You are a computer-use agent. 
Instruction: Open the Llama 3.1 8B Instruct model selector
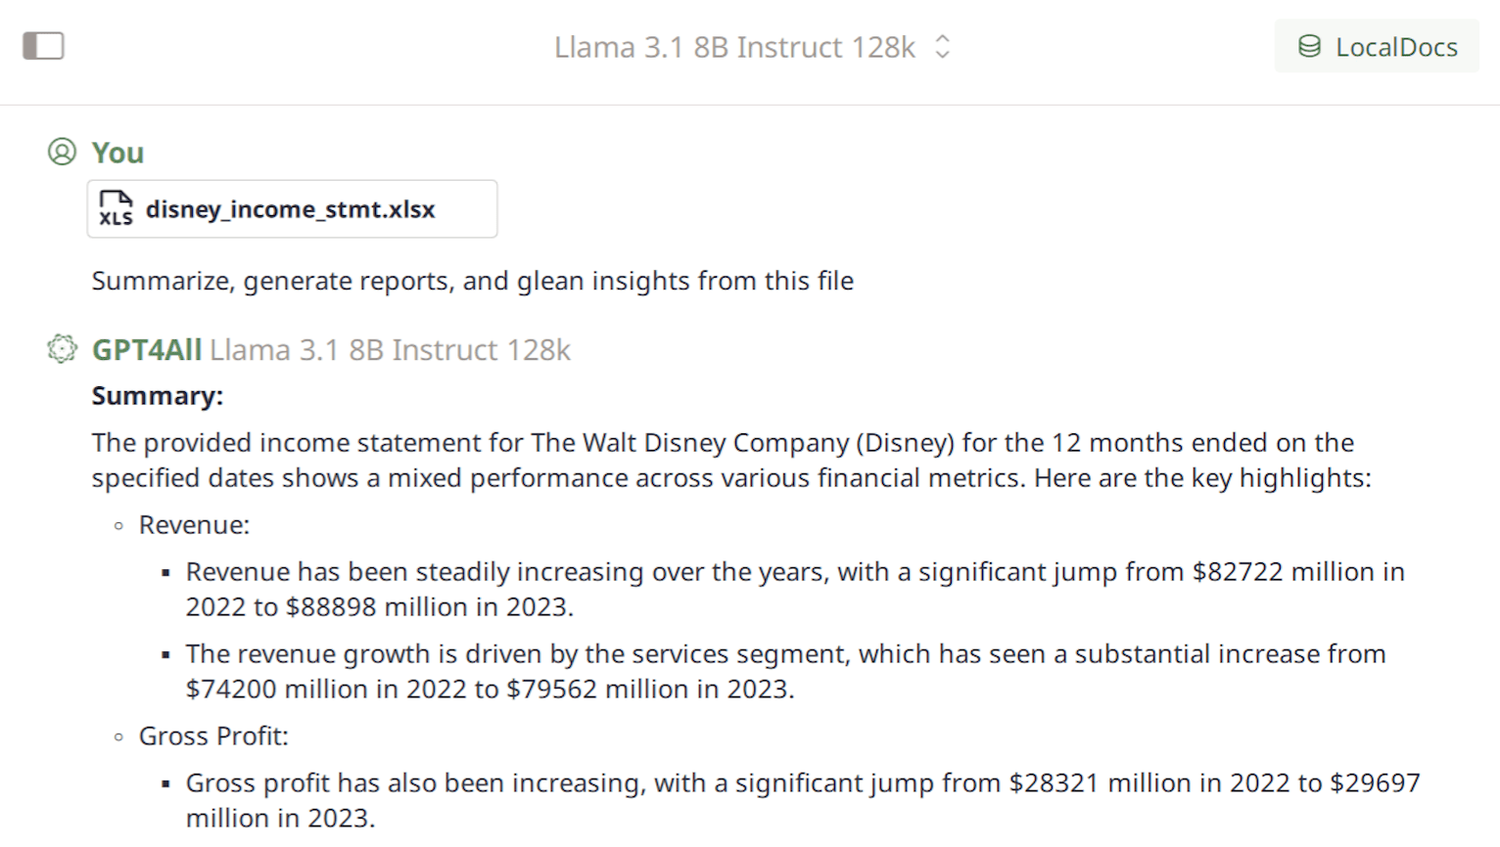752,47
